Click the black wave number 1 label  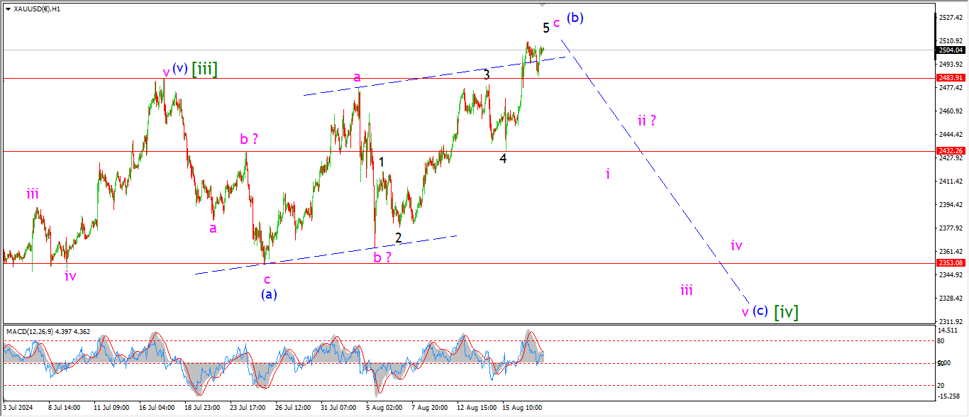(382, 162)
